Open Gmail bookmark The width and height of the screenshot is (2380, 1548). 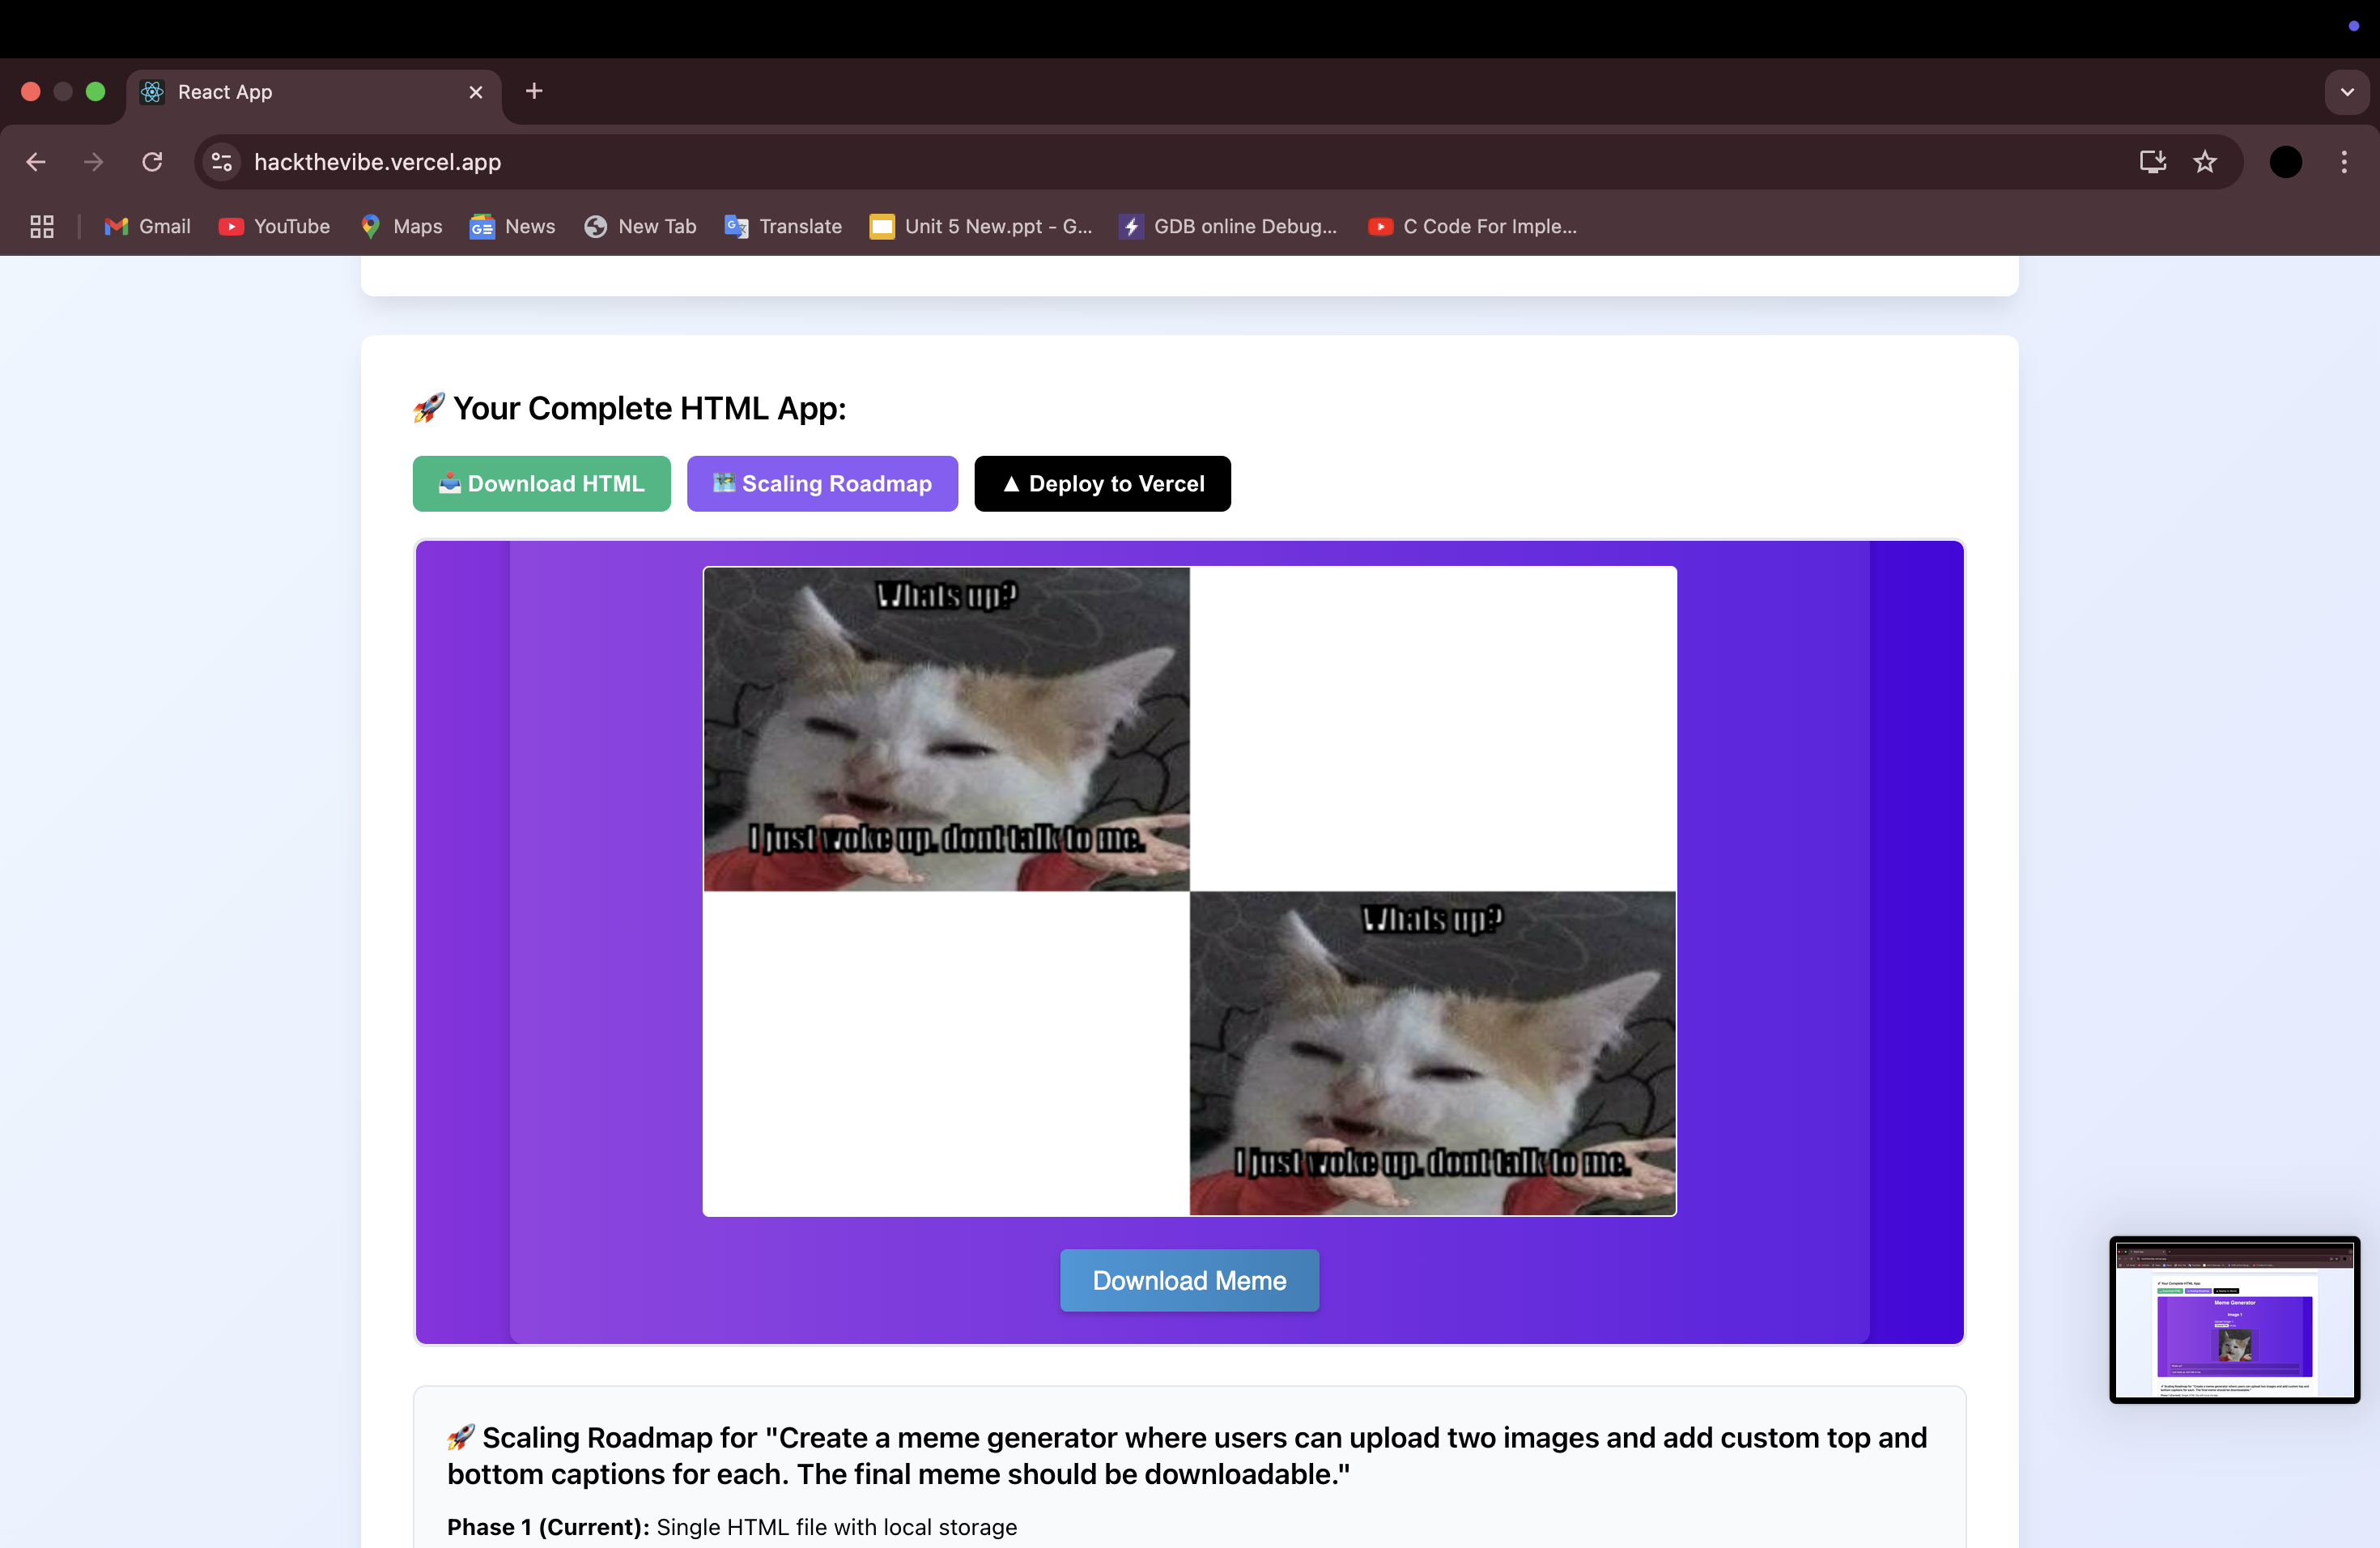tap(148, 227)
